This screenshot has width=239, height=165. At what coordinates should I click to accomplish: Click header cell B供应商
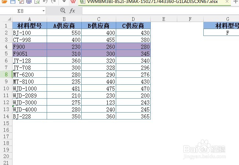coord(99,26)
